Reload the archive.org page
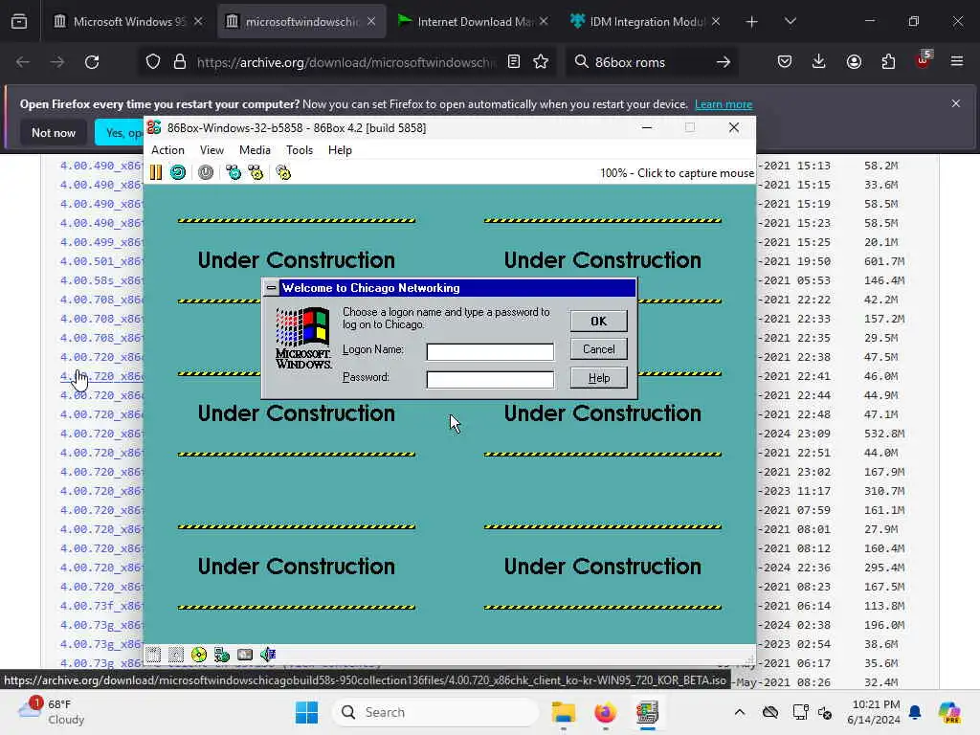This screenshot has height=735, width=980. pyautogui.click(x=92, y=62)
